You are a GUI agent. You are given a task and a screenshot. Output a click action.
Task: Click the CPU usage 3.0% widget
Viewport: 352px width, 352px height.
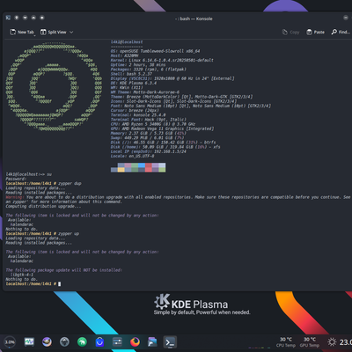click(10, 342)
